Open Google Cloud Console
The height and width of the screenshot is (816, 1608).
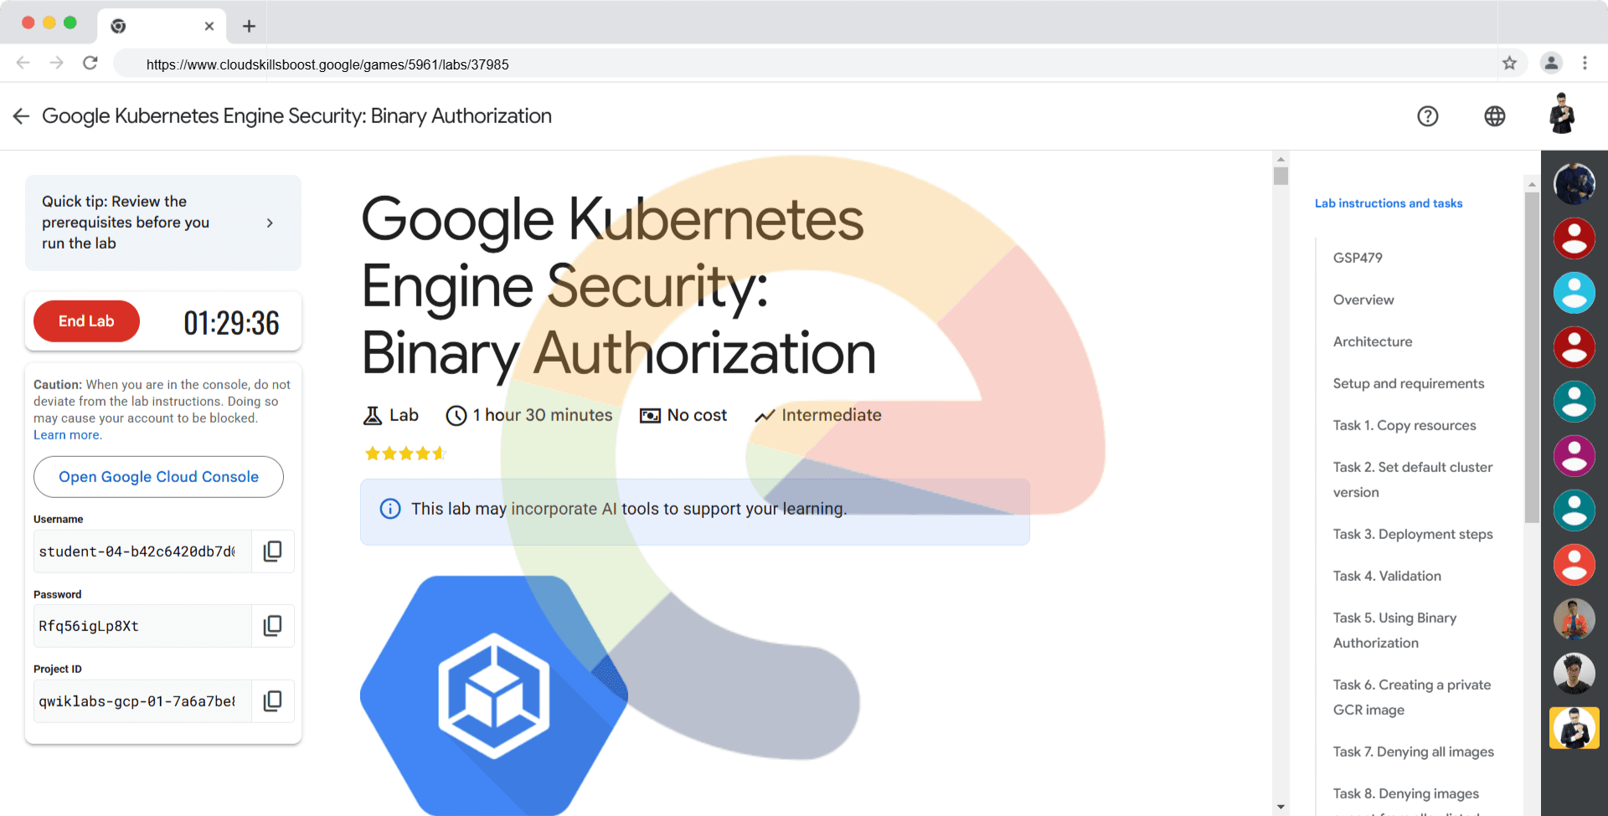[x=158, y=477]
